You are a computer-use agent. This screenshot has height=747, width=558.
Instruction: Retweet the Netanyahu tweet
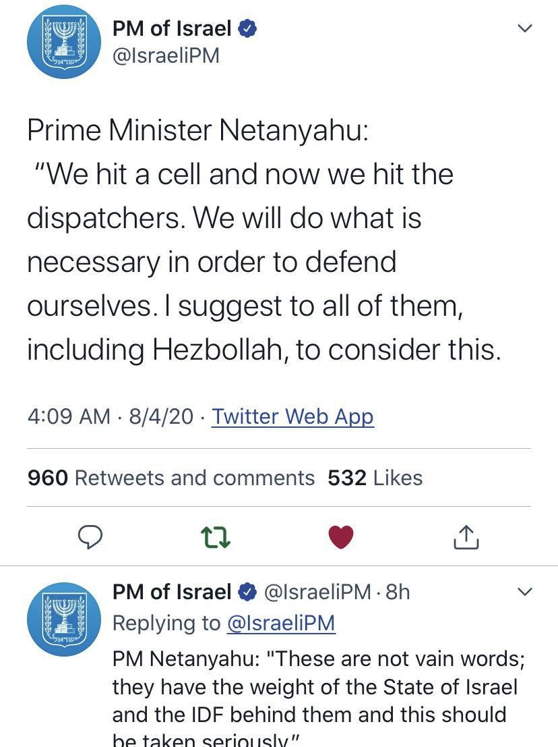coord(216,537)
